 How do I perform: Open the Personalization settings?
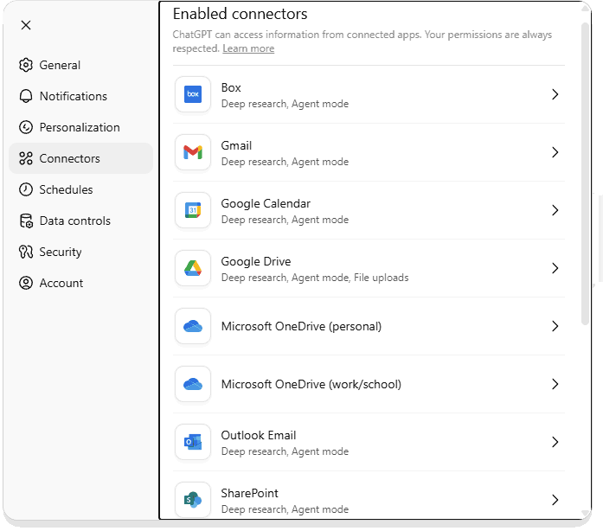pyautogui.click(x=80, y=127)
